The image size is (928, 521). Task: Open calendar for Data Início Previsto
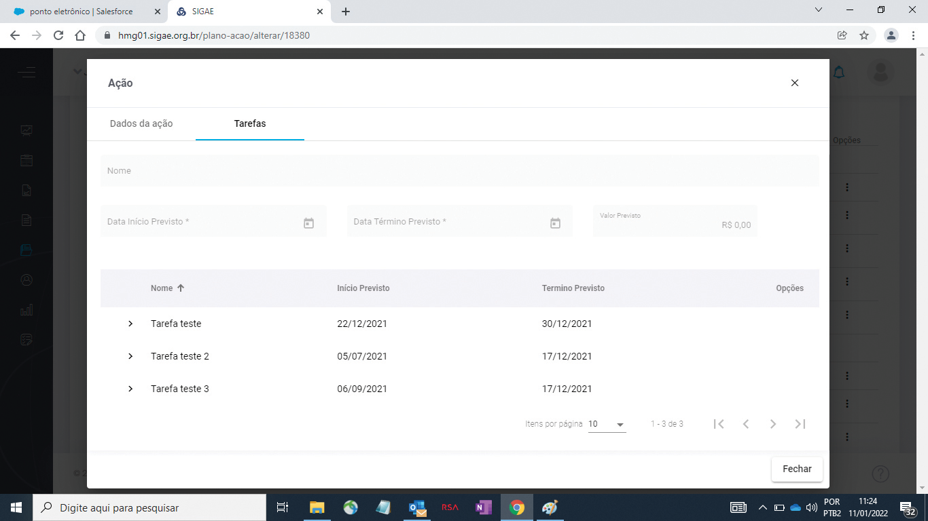[x=308, y=223]
